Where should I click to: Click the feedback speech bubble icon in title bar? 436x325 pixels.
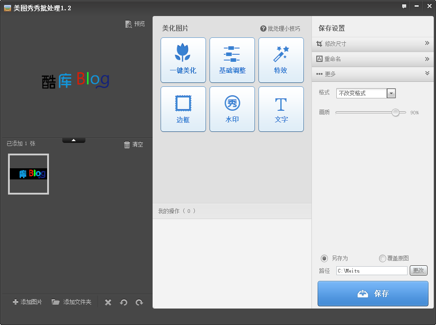[x=404, y=6]
